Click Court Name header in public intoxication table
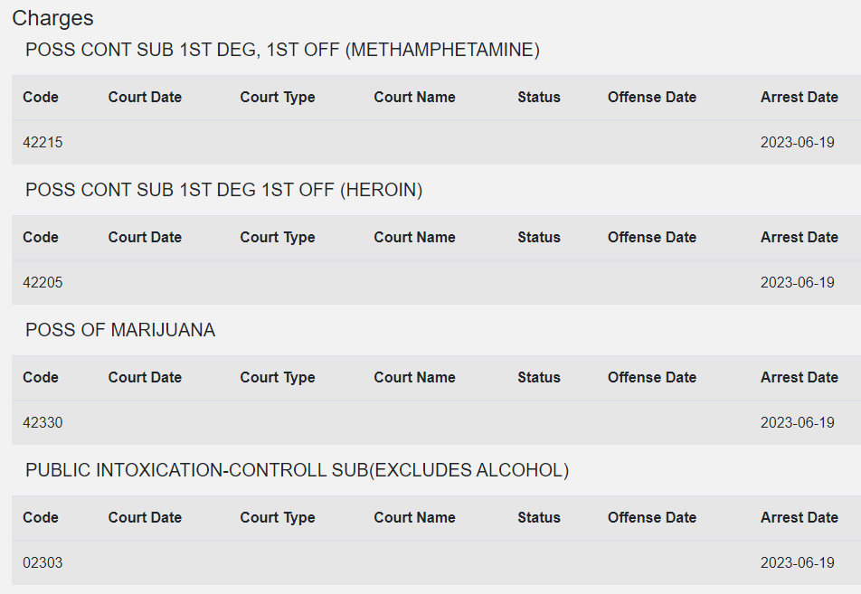The width and height of the screenshot is (861, 594). click(414, 518)
